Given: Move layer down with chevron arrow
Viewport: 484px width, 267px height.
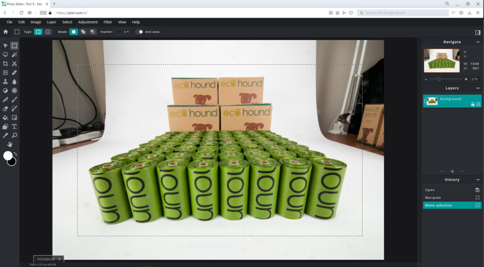Looking at the screenshot, I should click(x=462, y=171).
